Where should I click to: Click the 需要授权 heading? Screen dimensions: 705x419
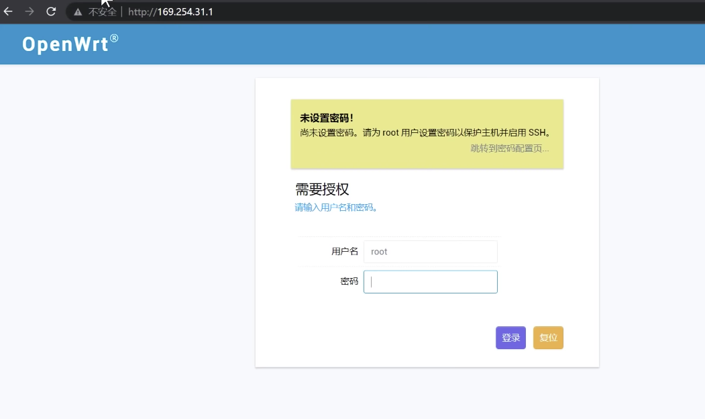click(322, 189)
